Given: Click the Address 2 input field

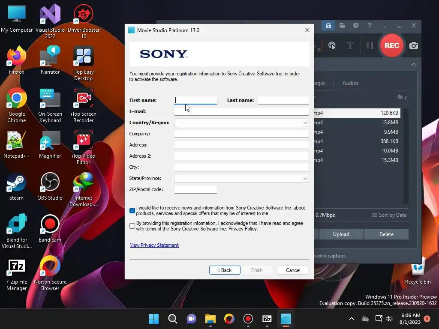Looking at the screenshot, I should point(241,156).
